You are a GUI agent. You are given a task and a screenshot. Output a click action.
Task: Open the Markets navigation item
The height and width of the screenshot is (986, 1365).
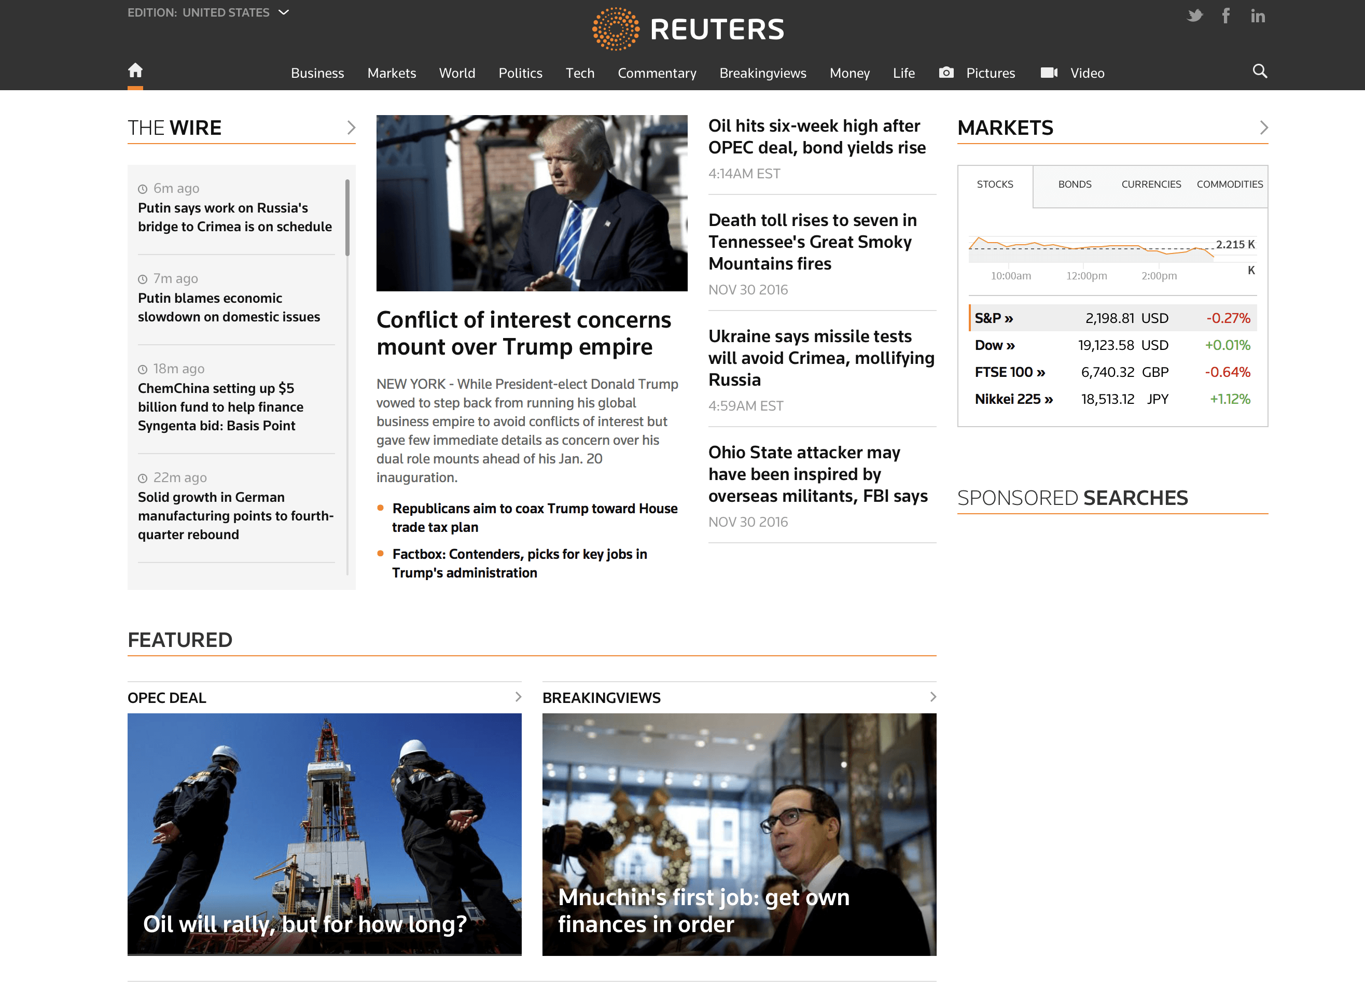(392, 73)
